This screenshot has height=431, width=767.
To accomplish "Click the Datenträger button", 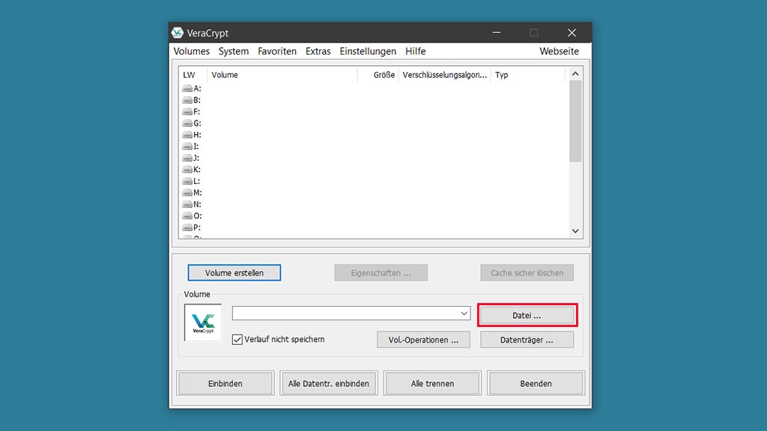I will [527, 339].
